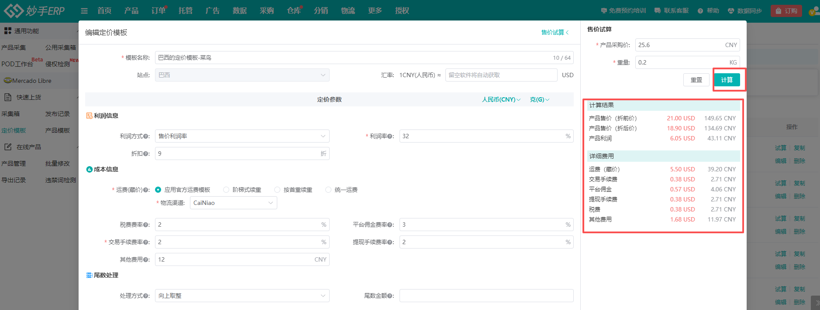This screenshot has height=310, width=820.
Task: Click the 产品采购价 input field
Action: (679, 45)
